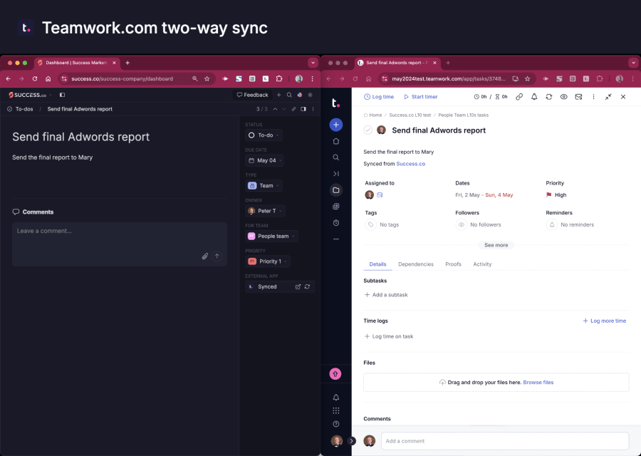
Task: Expand Teamwork sidebar with the arrow toggle
Action: click(352, 441)
